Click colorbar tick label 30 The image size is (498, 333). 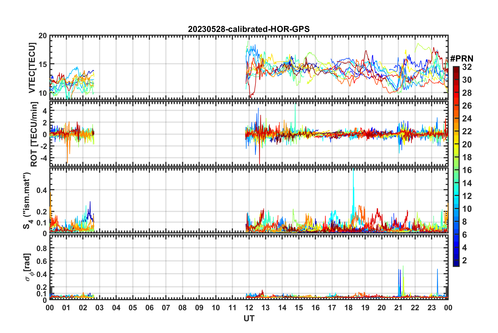[467, 80]
